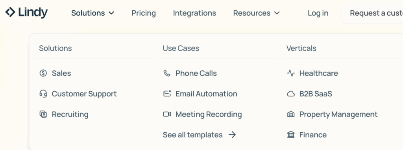Follow the See all templates arrow
Screen dimensions: 403x150
232,135
